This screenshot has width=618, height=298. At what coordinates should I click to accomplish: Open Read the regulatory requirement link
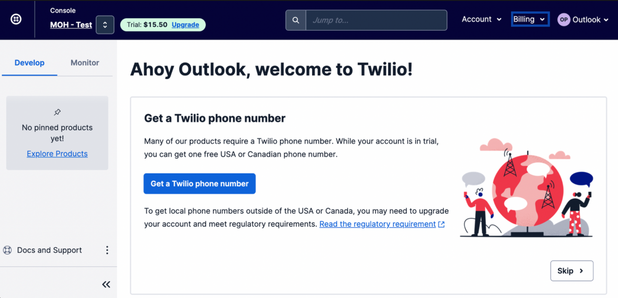click(382, 224)
